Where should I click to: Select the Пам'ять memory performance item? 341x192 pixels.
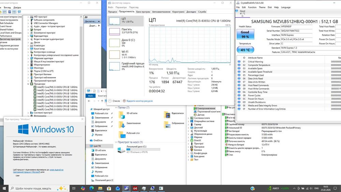[126, 31]
